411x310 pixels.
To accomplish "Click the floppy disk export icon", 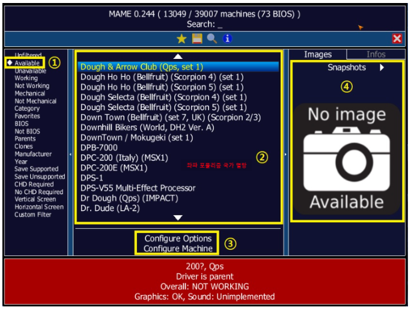I will (x=197, y=39).
